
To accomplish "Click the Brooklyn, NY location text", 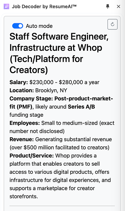I will 51,90.
